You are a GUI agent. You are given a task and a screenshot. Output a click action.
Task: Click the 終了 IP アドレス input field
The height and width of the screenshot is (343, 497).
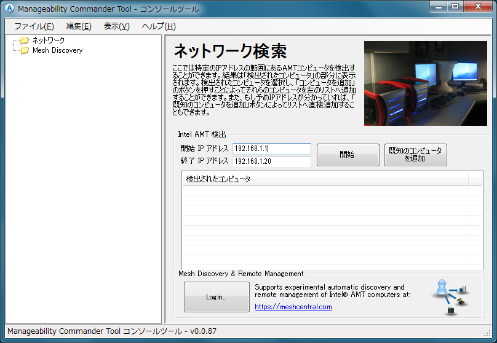point(272,161)
